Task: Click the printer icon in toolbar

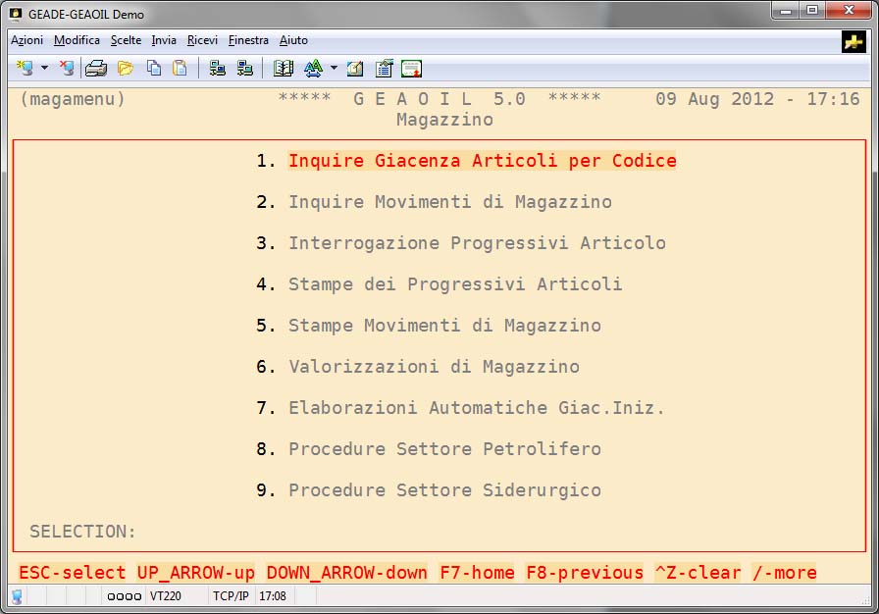Action: (x=95, y=68)
